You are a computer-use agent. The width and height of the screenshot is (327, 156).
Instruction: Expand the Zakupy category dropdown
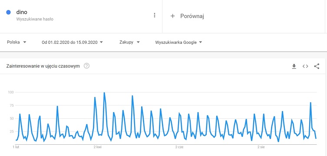tap(129, 42)
